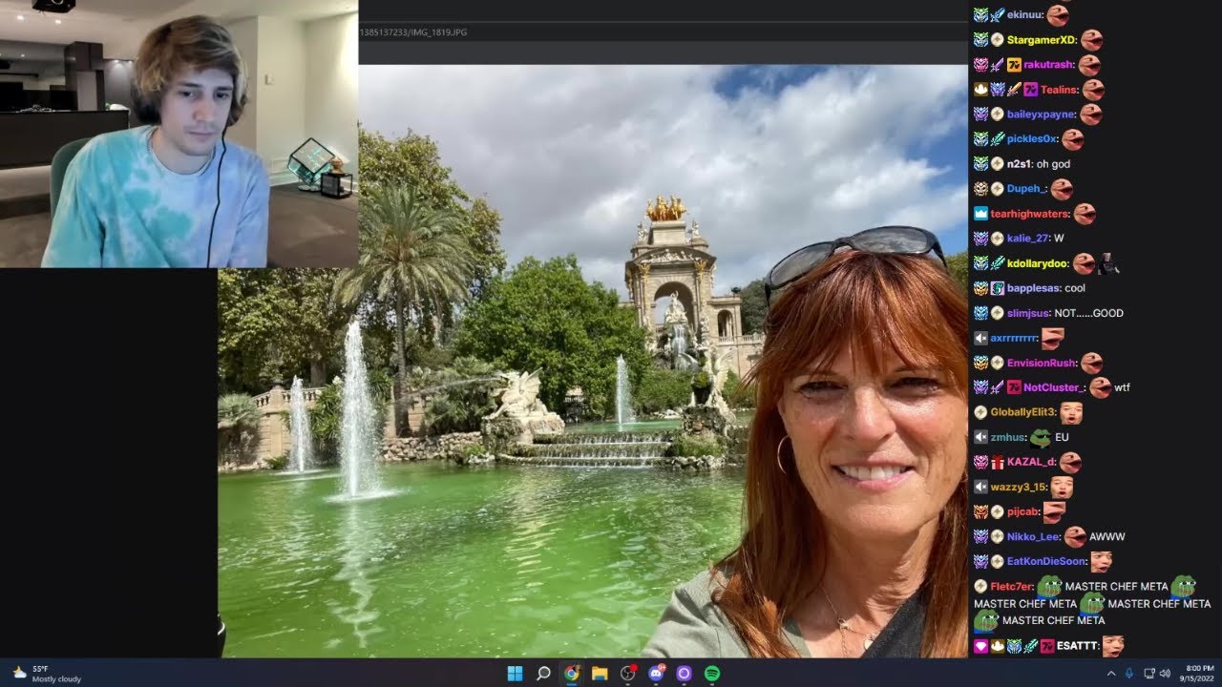Click the microphone tray icon
Image resolution: width=1222 pixels, height=687 pixels.
(1129, 674)
